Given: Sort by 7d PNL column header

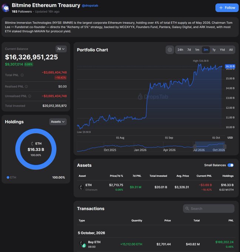Looking at the screenshot, I should pyautogui.click(x=137, y=176).
